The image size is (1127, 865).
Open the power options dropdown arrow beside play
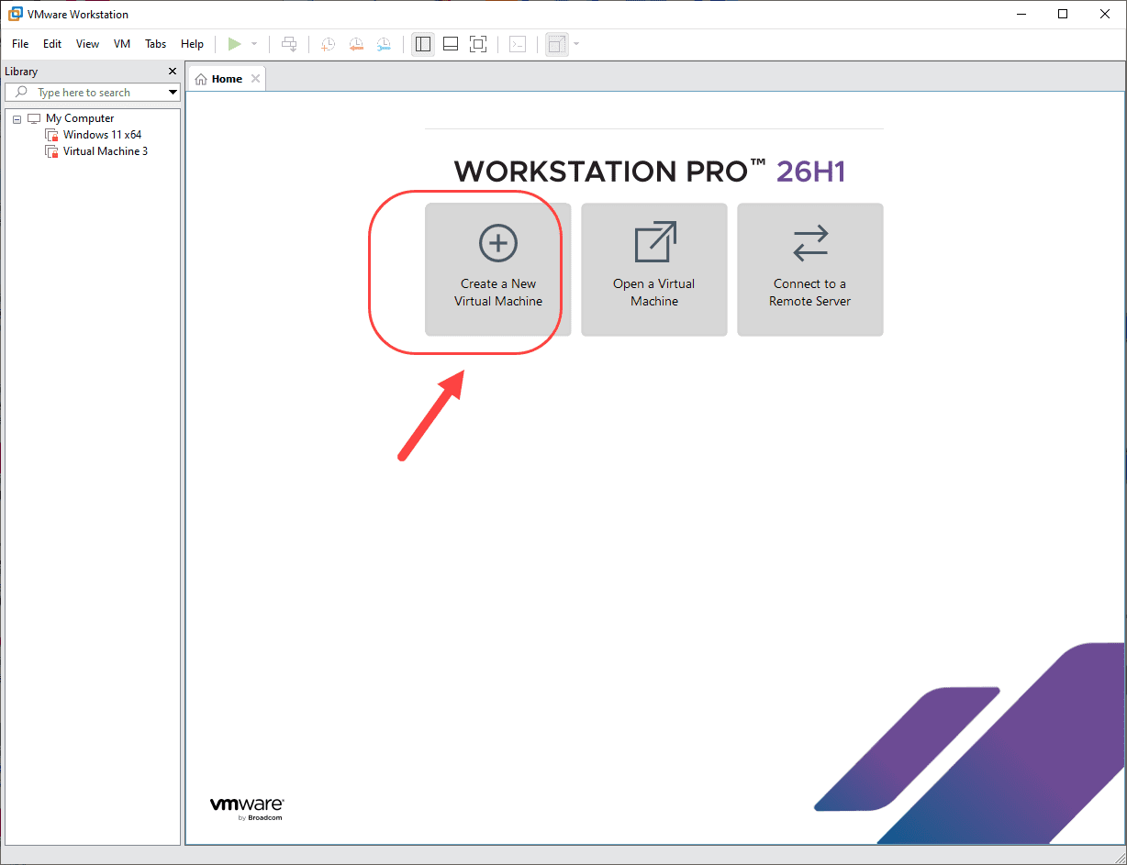point(254,44)
